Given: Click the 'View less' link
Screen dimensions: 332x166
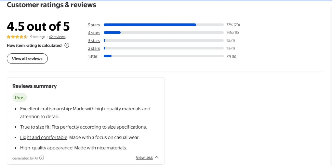Looking at the screenshot, I should 144,158.
